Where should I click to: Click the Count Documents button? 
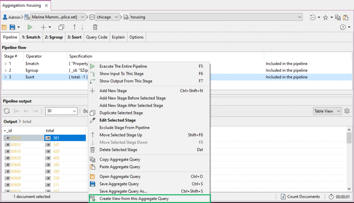tap(300, 197)
